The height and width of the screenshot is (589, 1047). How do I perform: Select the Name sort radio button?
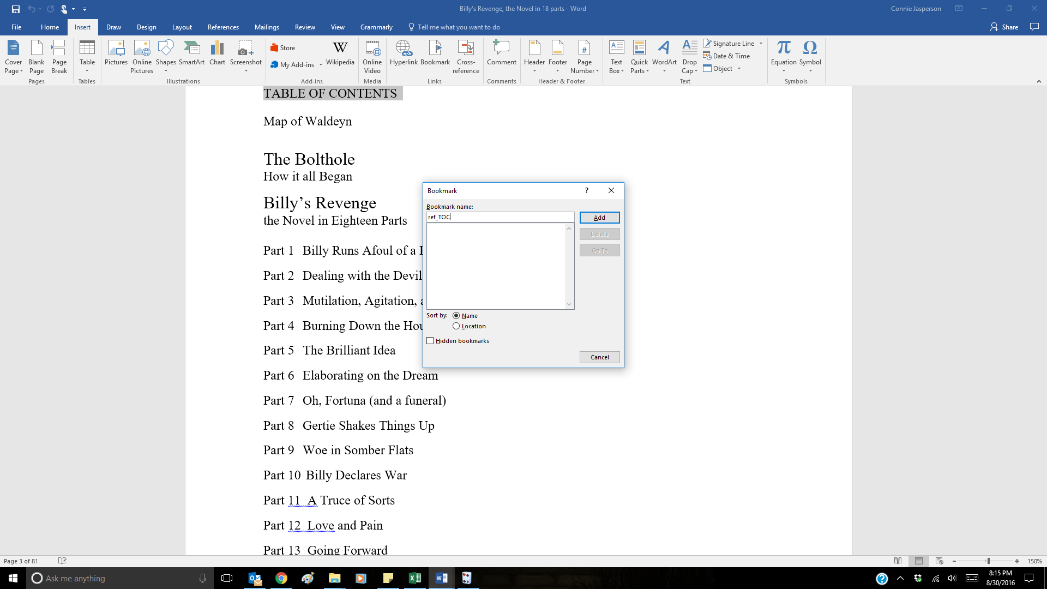tap(456, 316)
